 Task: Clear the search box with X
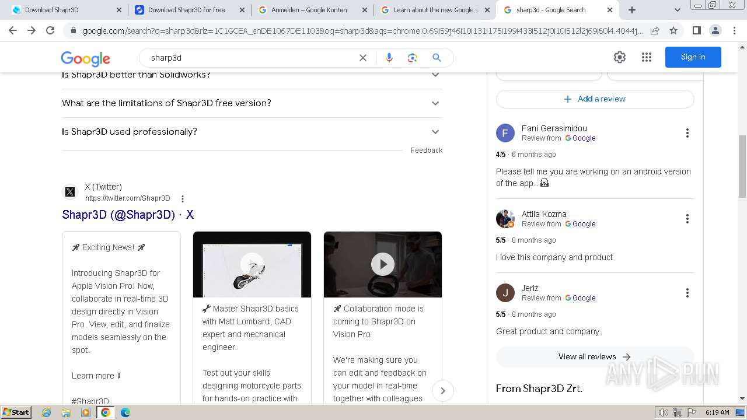click(x=363, y=57)
